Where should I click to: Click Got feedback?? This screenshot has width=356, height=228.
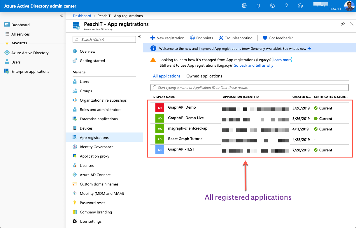278,38
